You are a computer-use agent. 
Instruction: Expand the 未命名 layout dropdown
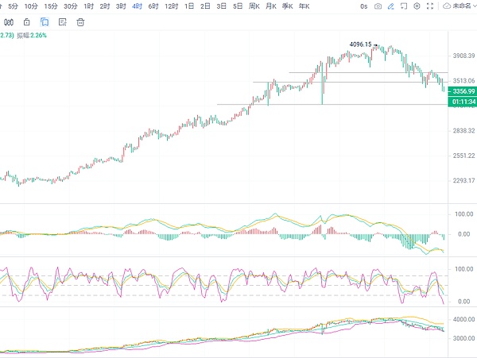[461, 6]
